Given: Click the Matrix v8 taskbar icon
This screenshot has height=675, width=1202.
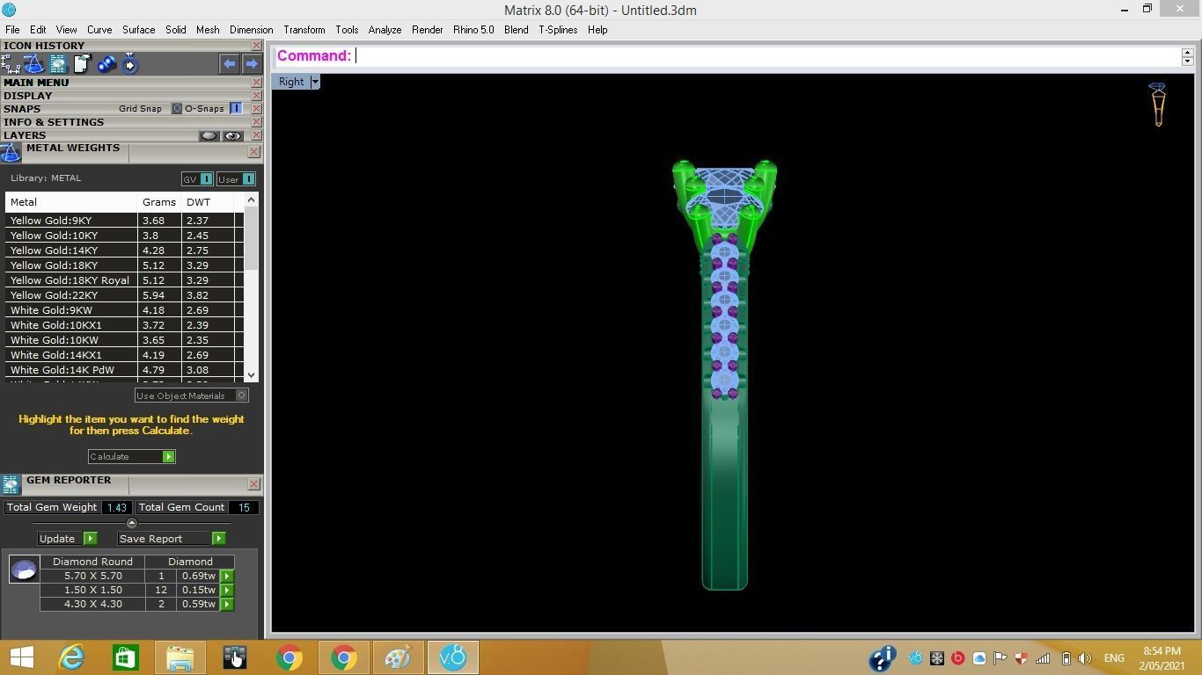Looking at the screenshot, I should [452, 657].
